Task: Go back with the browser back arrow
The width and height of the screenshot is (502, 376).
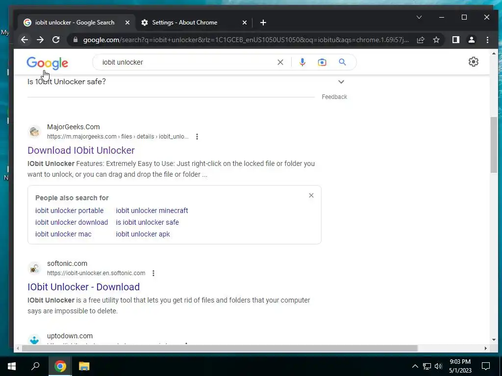Action: pyautogui.click(x=25, y=40)
